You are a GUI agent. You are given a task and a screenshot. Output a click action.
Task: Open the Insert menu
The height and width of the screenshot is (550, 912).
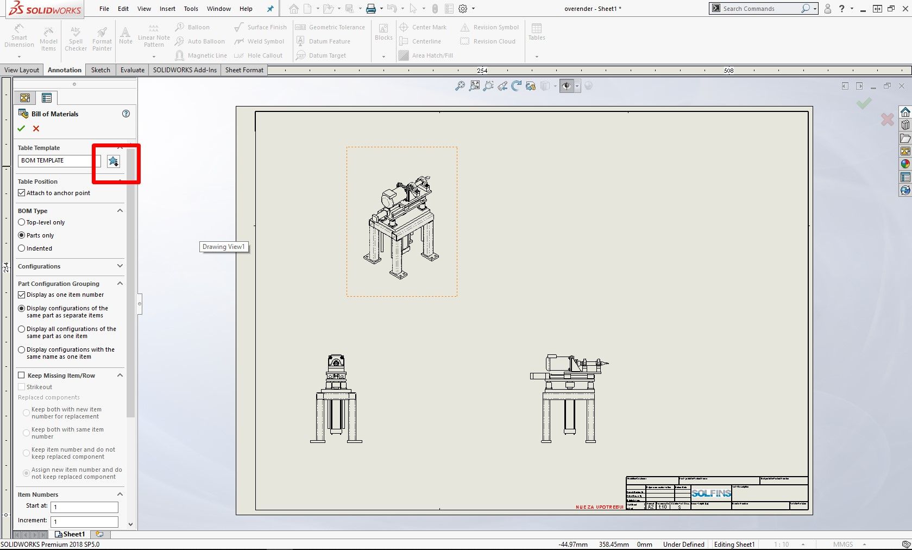pyautogui.click(x=167, y=9)
